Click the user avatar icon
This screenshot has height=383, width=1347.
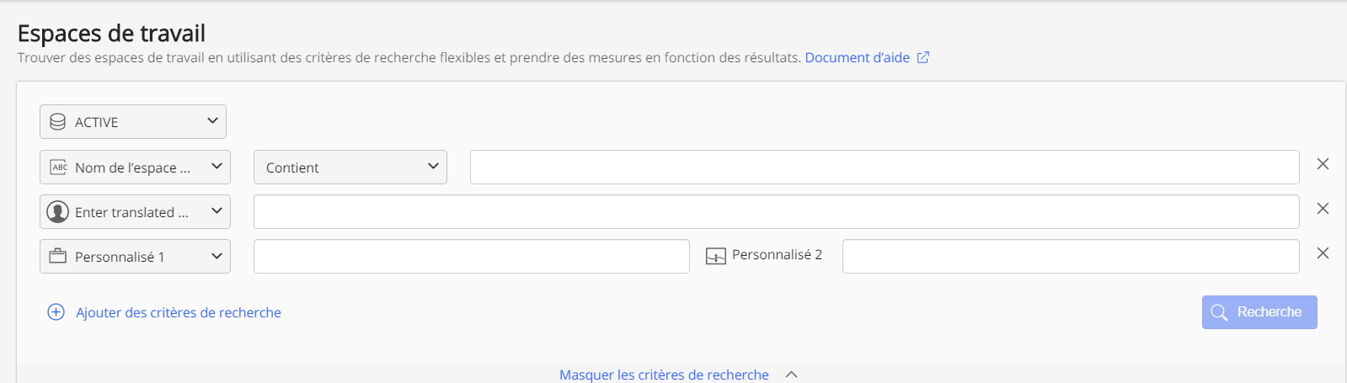(x=58, y=212)
